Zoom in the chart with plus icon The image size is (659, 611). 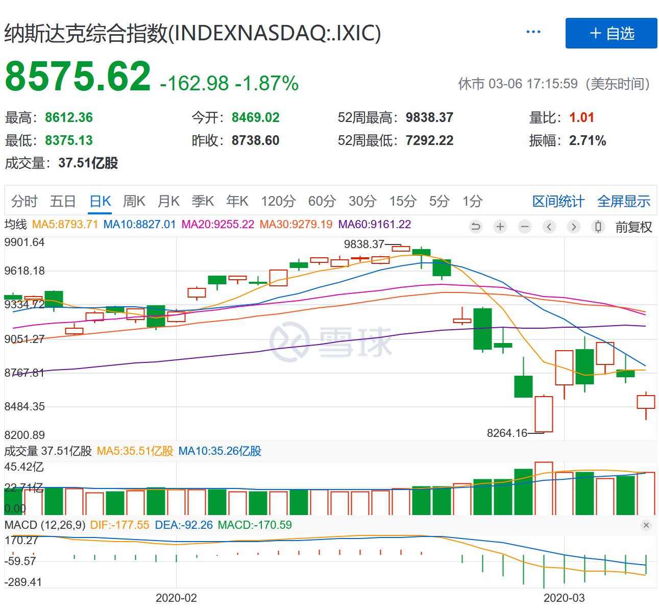click(x=500, y=227)
